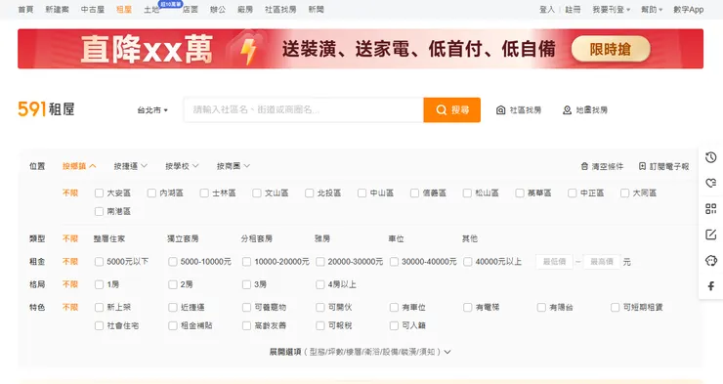Open the 台北市 city dropdown

[x=152, y=110]
